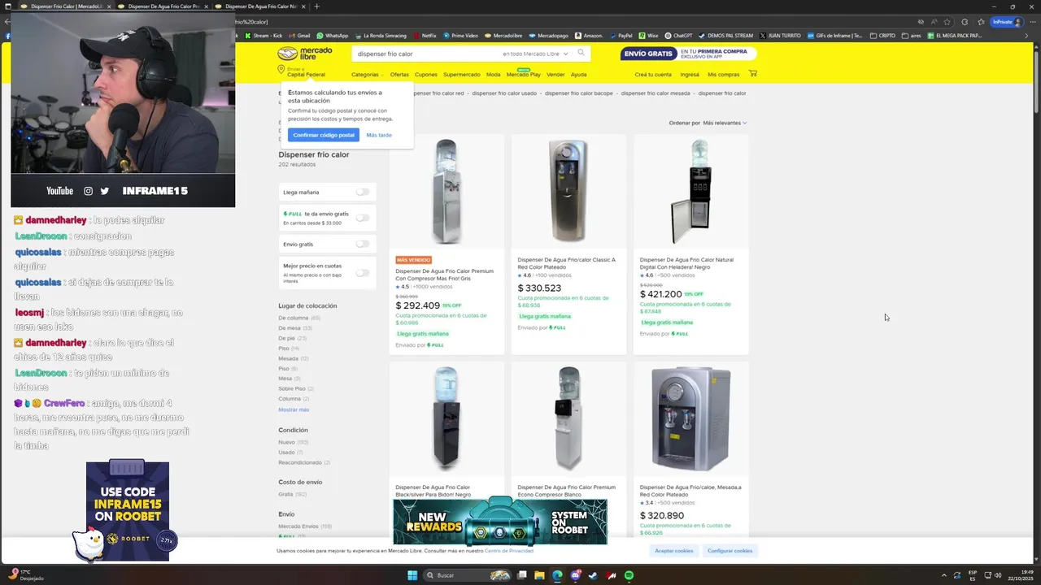Click the location pin icon near Capital Federal

click(281, 70)
